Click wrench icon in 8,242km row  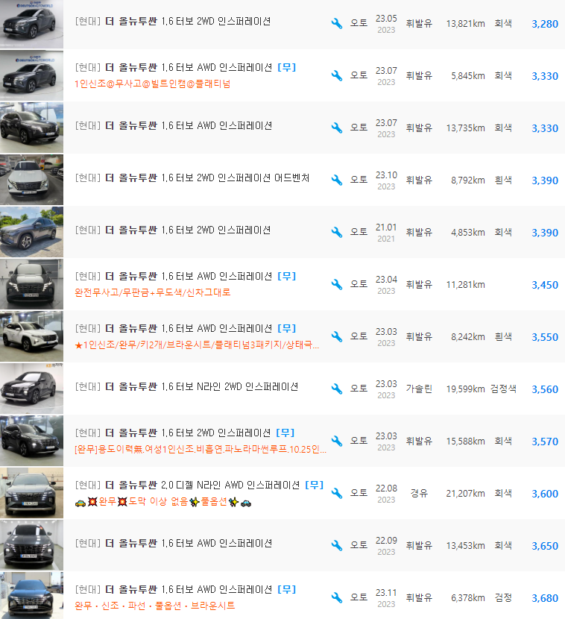pos(337,336)
